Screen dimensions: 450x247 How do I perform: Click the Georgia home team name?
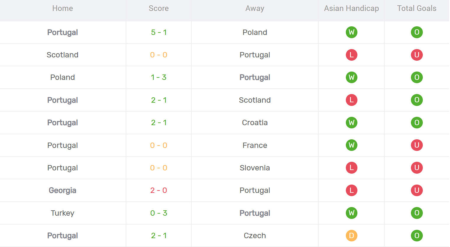(x=62, y=190)
